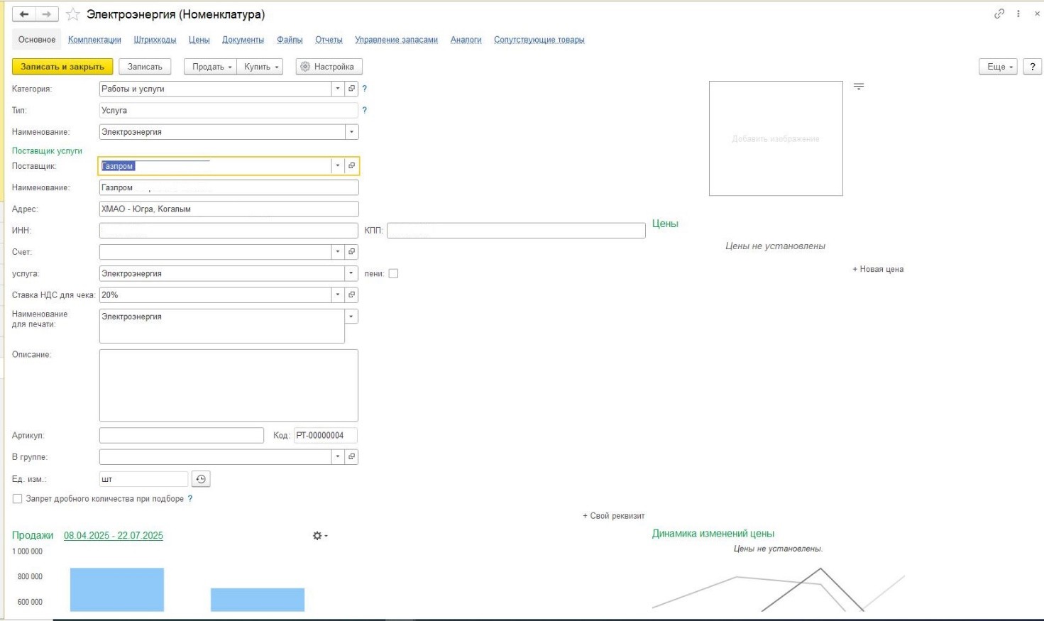Check Запрет дробного количества при подборе
The width and height of the screenshot is (1044, 621).
pos(18,499)
